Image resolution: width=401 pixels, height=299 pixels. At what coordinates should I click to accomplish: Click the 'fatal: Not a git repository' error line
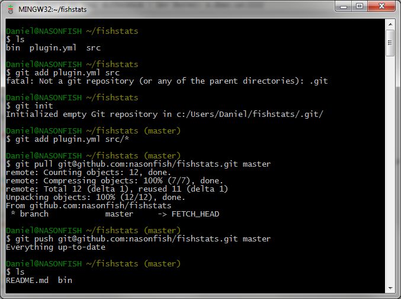click(167, 81)
